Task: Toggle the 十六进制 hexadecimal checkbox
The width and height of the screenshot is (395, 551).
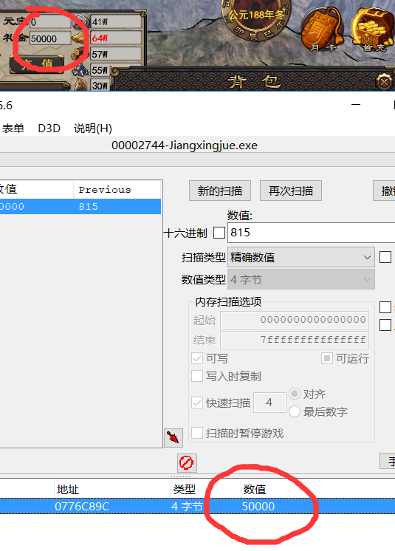Action: [219, 233]
